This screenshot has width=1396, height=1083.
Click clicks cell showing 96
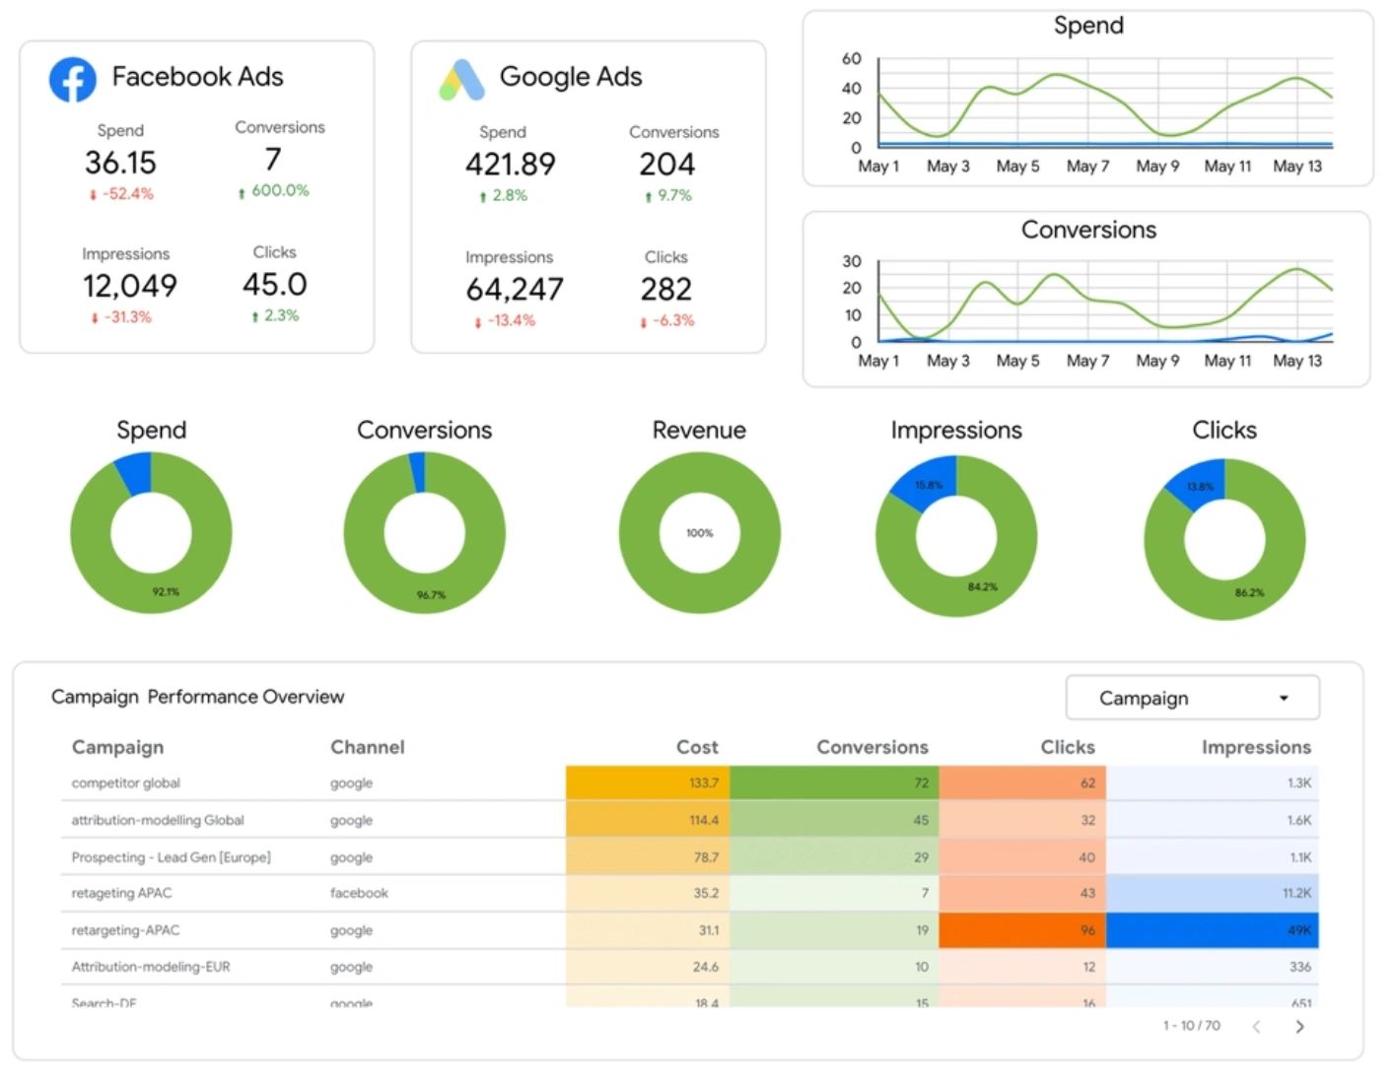(1022, 930)
